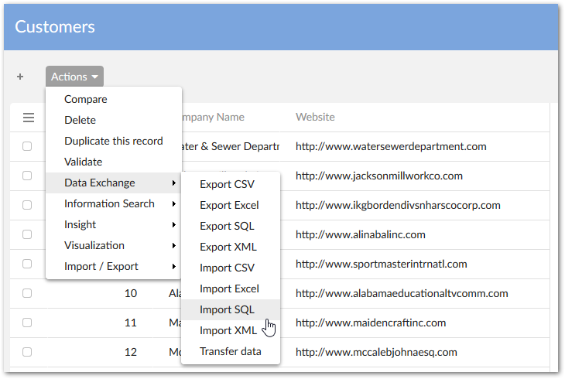Screen dimensions: 565x379
Task: Open link http://www.alinabalinc.com
Action: pyautogui.click(x=361, y=234)
